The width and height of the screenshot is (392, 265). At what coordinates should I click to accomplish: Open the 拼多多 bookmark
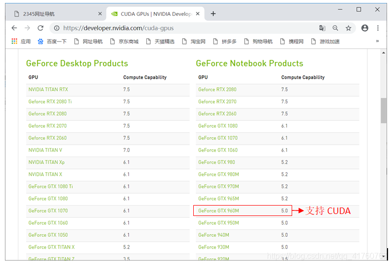pos(225,41)
